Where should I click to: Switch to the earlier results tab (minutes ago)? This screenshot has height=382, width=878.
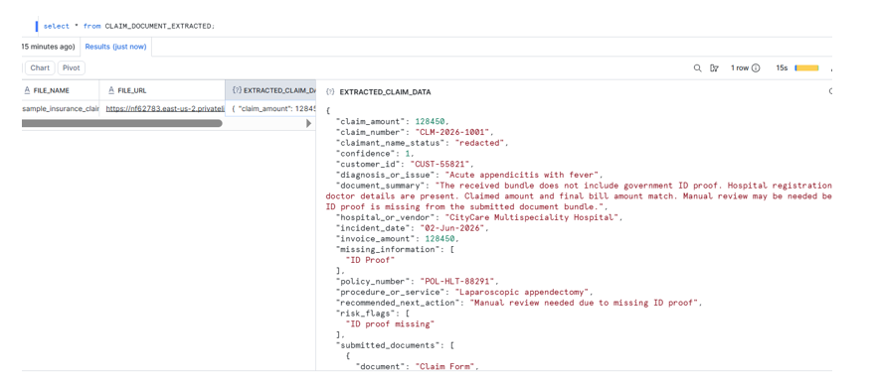click(x=49, y=47)
